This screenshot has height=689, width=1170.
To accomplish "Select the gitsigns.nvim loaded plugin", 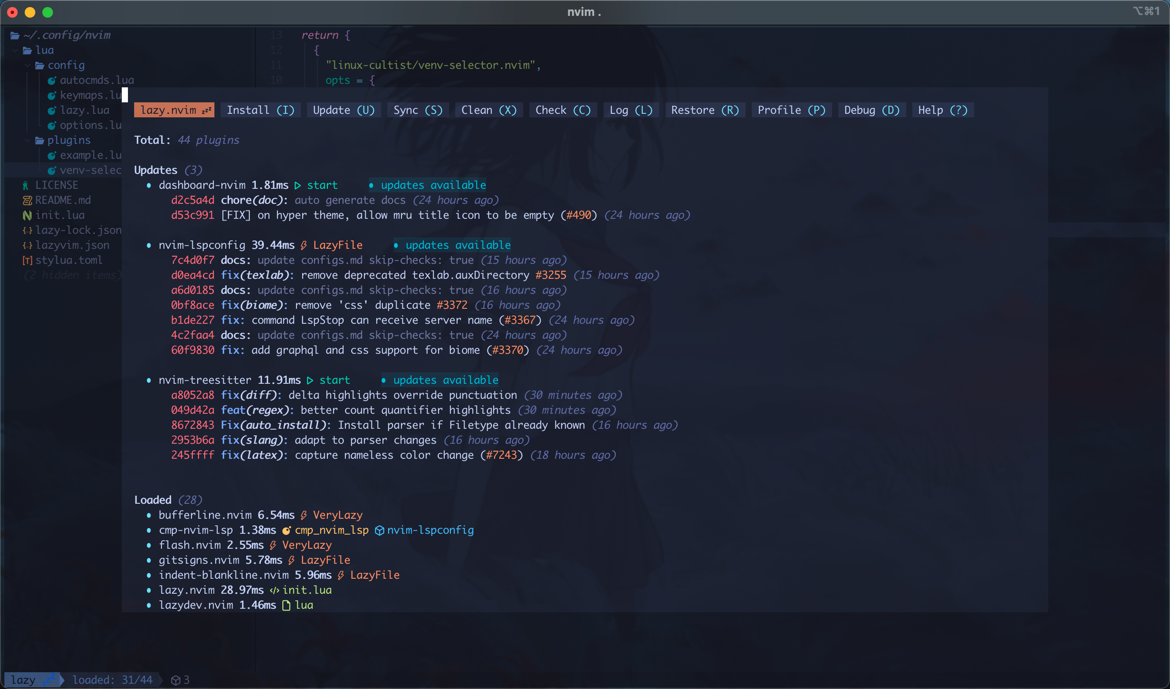I will 199,560.
